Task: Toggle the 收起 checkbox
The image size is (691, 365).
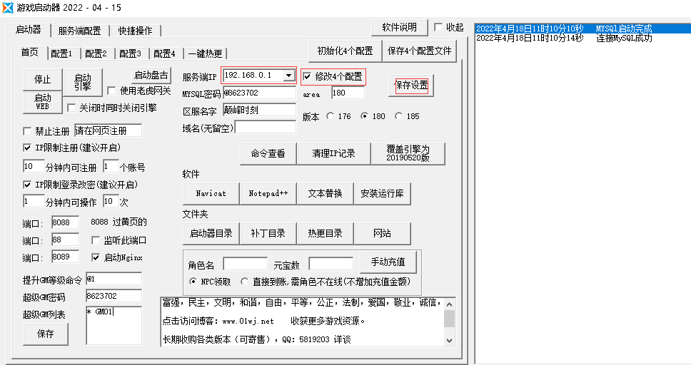Action: tap(438, 27)
